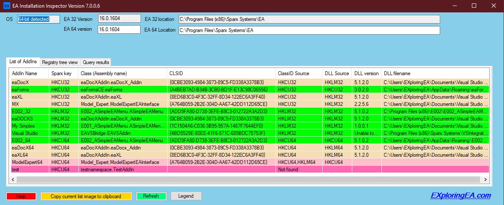Click the DLL version column header
Screen dimensions: 504x205
[x=366, y=73]
